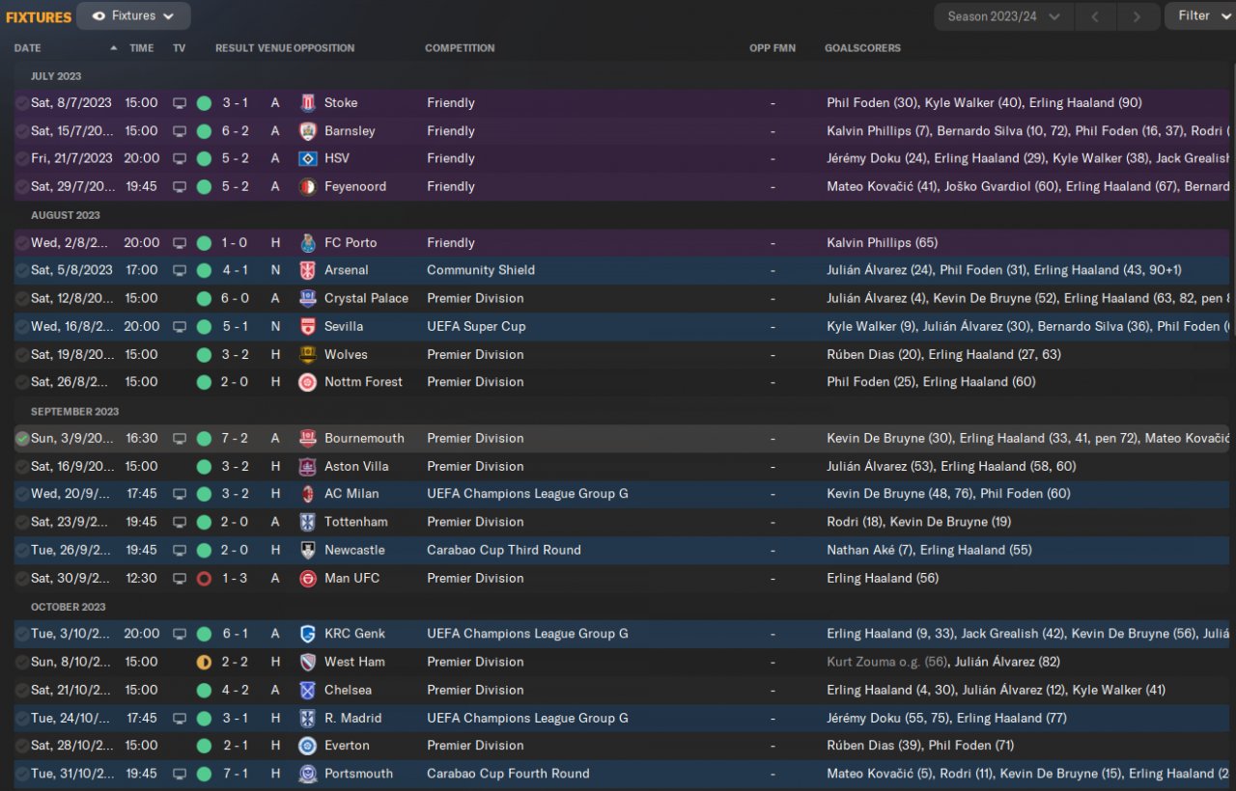
Task: Click the green win dot for Bournemouth
Action: coord(204,439)
